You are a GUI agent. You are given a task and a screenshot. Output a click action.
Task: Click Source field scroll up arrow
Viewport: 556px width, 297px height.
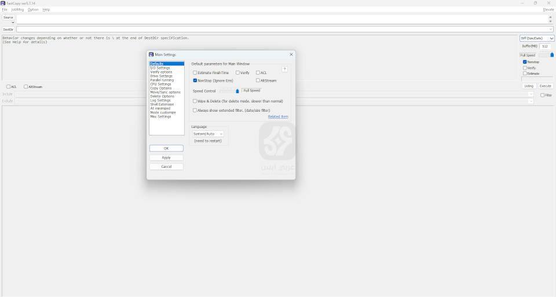click(551, 17)
